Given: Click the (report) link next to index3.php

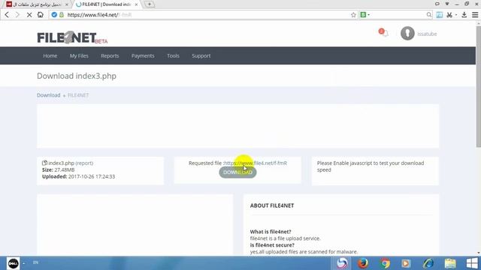Looking at the screenshot, I should 84,163.
